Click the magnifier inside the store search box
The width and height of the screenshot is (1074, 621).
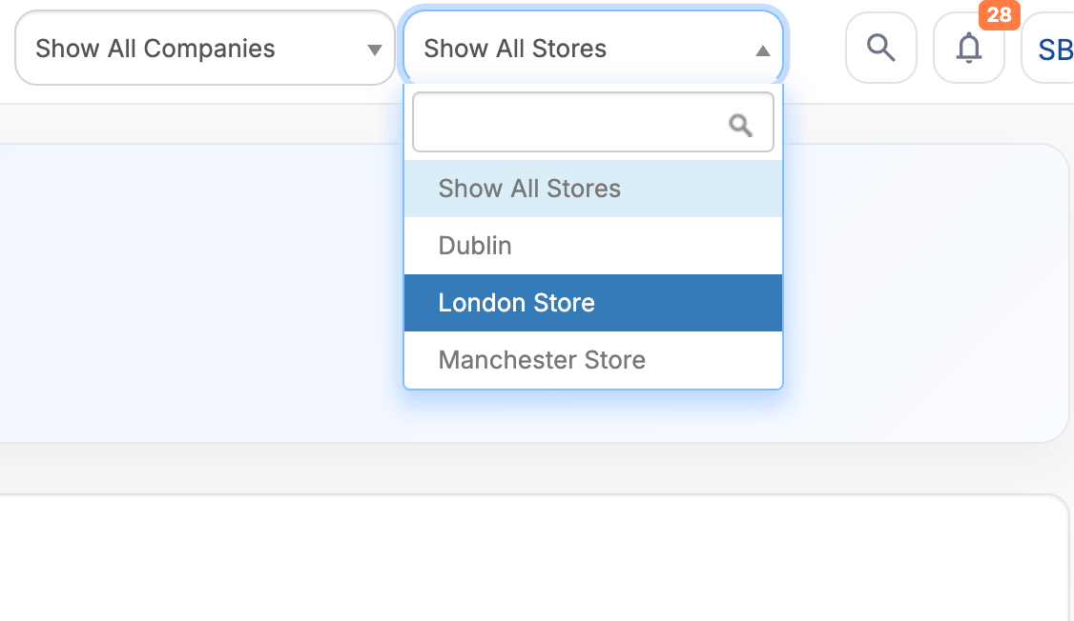click(740, 124)
